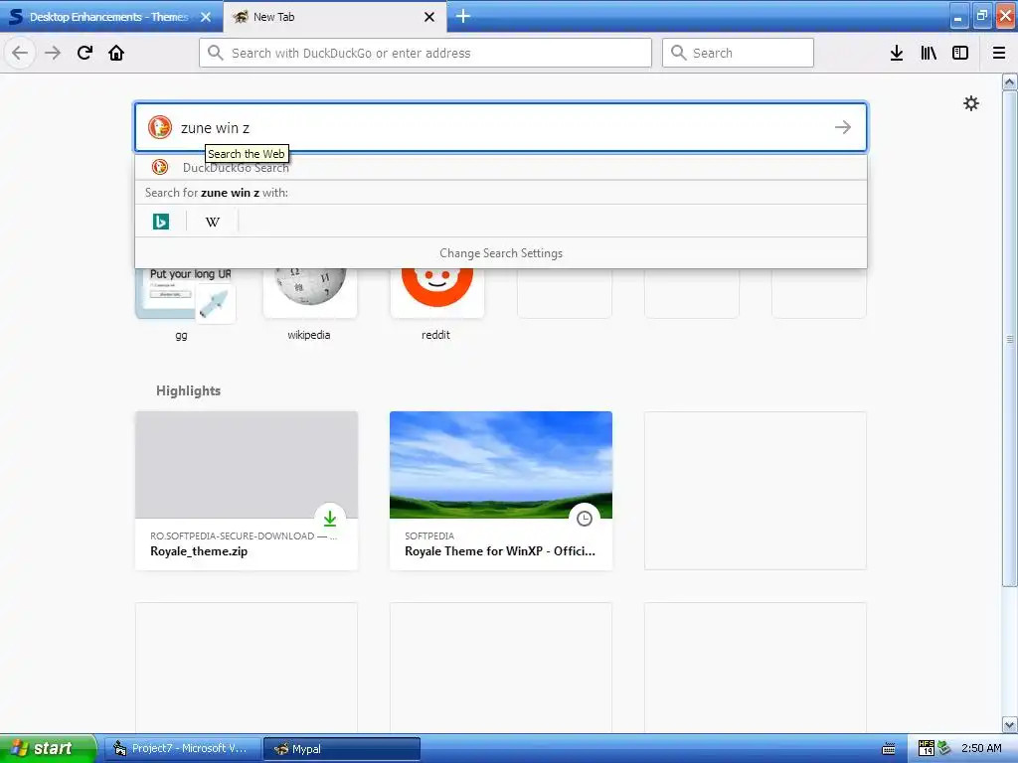Image resolution: width=1018 pixels, height=763 pixels.
Task: Click the vertical scrollbar thumb
Action: (1010, 339)
